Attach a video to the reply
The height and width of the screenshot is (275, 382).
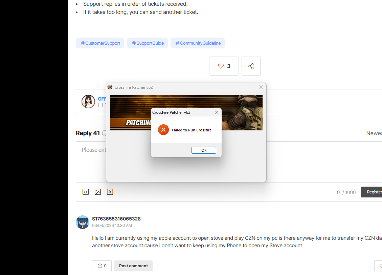pyautogui.click(x=110, y=192)
